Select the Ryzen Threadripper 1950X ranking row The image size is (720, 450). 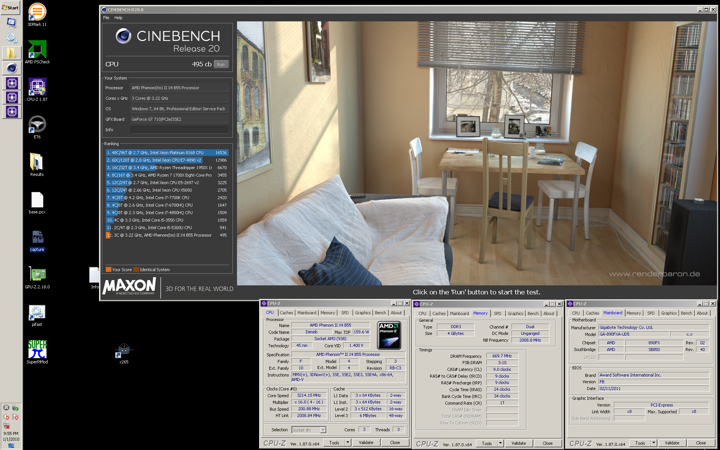click(x=167, y=168)
